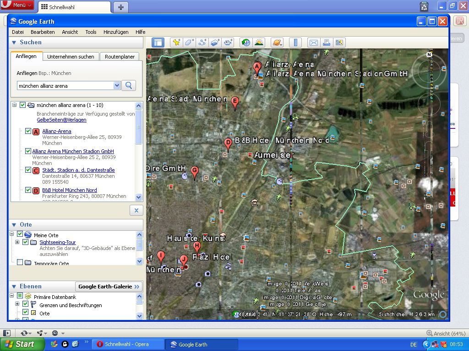Viewport: 469px width, 351px height.
Task: Click the north N compass indicator
Action: 429,55
